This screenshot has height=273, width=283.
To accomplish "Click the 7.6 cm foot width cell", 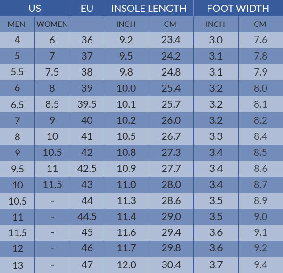I will click(x=260, y=40).
